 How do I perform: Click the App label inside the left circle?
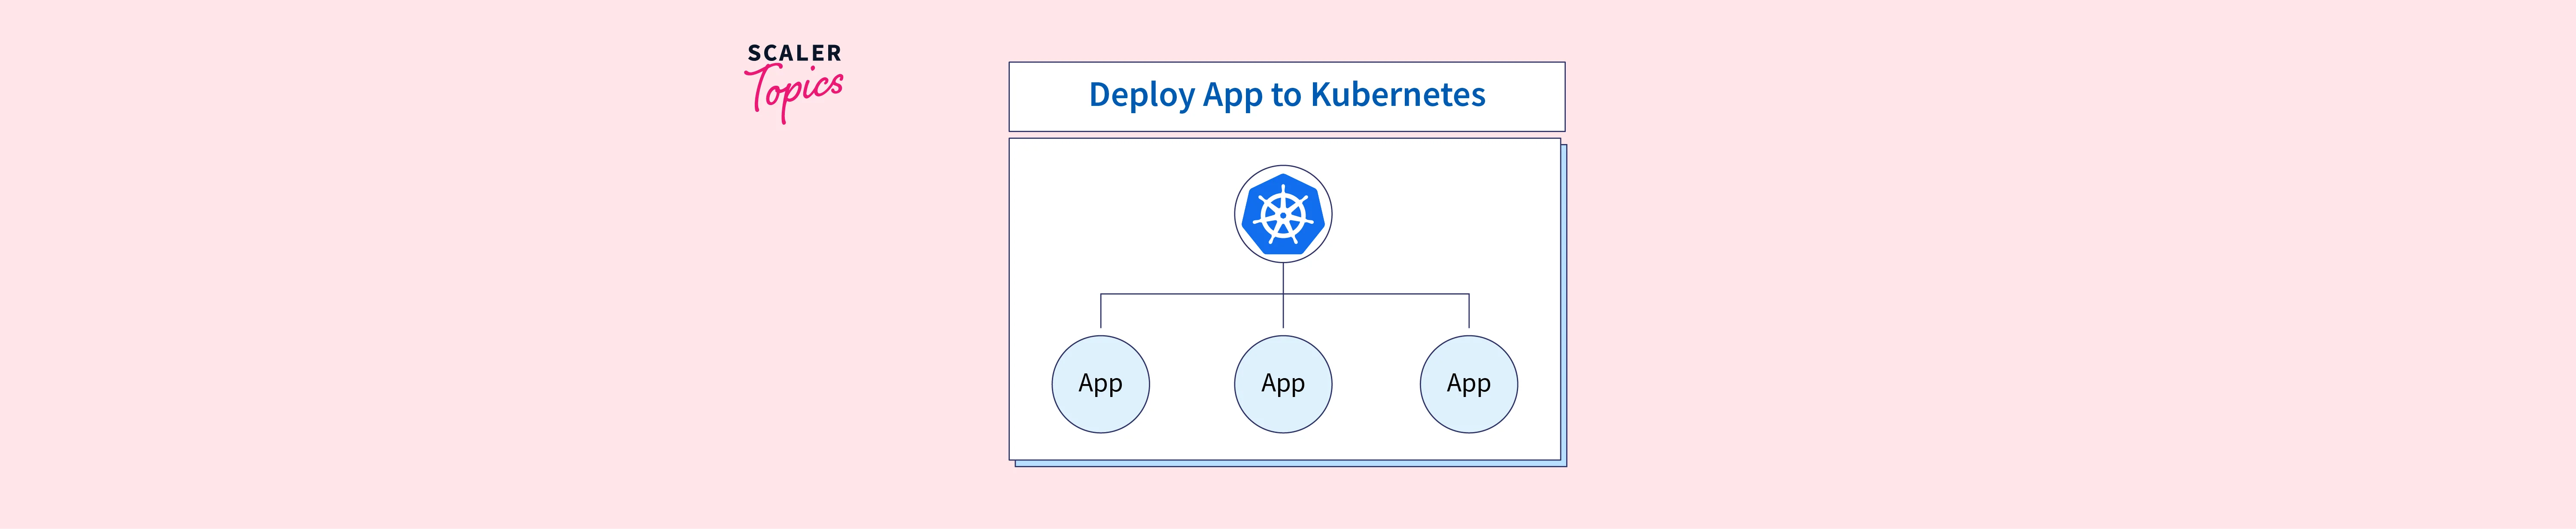click(1100, 383)
